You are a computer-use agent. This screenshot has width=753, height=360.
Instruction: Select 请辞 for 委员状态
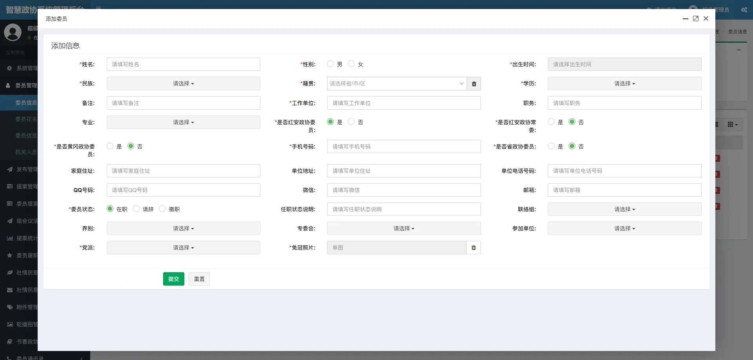click(136, 209)
